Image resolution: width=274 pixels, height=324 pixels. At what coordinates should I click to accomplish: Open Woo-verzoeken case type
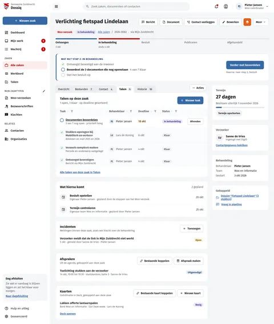tap(25, 98)
